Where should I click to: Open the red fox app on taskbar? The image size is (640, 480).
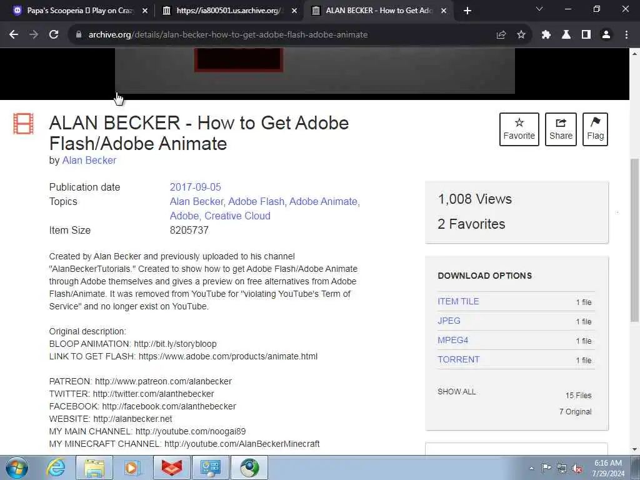point(171,467)
